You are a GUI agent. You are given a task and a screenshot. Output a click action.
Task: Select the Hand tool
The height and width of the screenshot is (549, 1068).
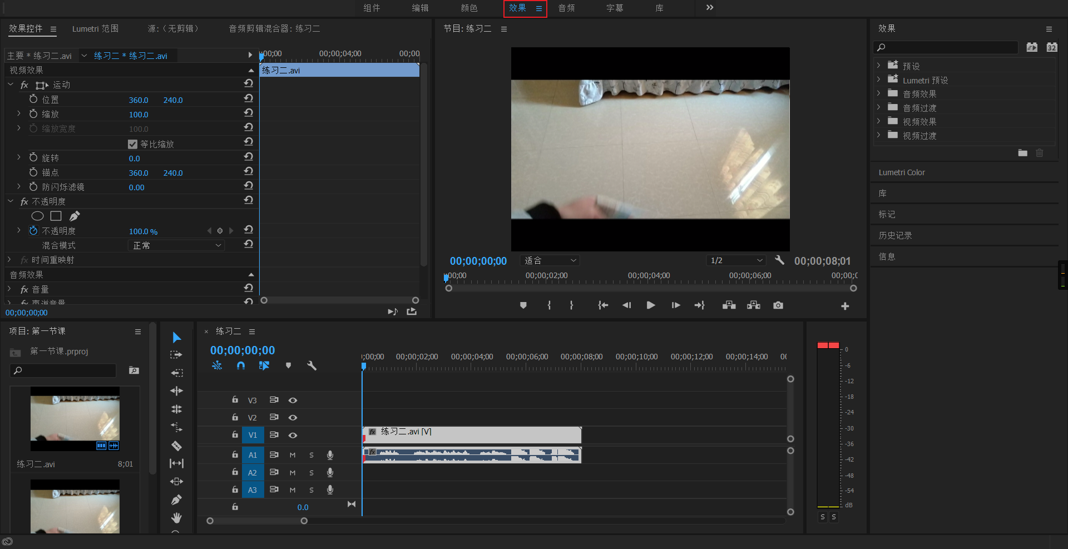click(x=176, y=518)
